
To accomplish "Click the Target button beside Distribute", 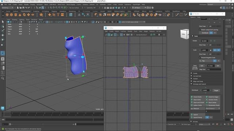I will point(216,90).
